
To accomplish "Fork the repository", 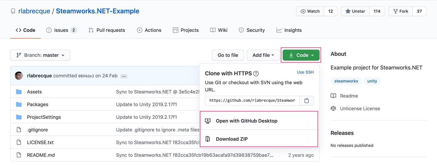I will pos(400,11).
